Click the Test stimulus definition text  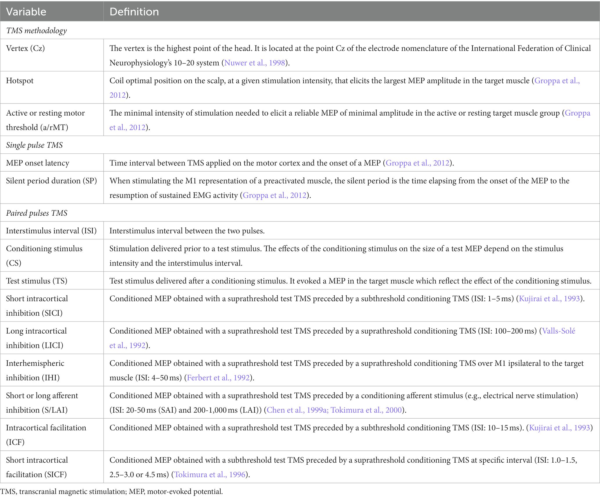click(x=350, y=281)
